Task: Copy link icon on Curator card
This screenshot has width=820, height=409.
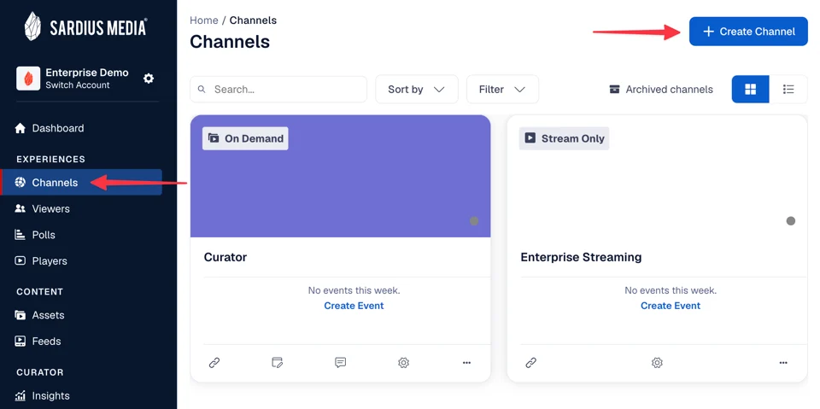Action: (214, 362)
